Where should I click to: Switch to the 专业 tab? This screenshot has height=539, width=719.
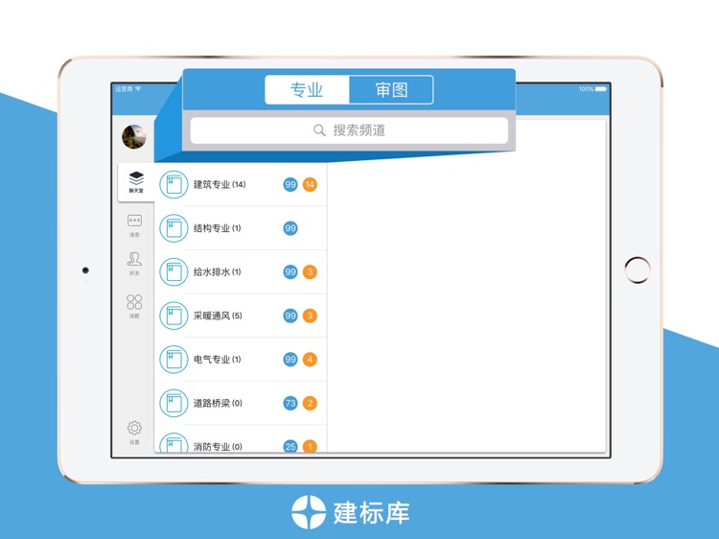307,90
